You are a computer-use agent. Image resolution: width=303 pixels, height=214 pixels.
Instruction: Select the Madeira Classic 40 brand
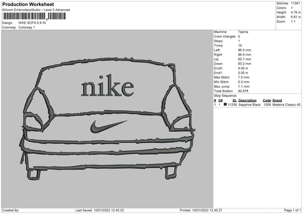point(286,104)
